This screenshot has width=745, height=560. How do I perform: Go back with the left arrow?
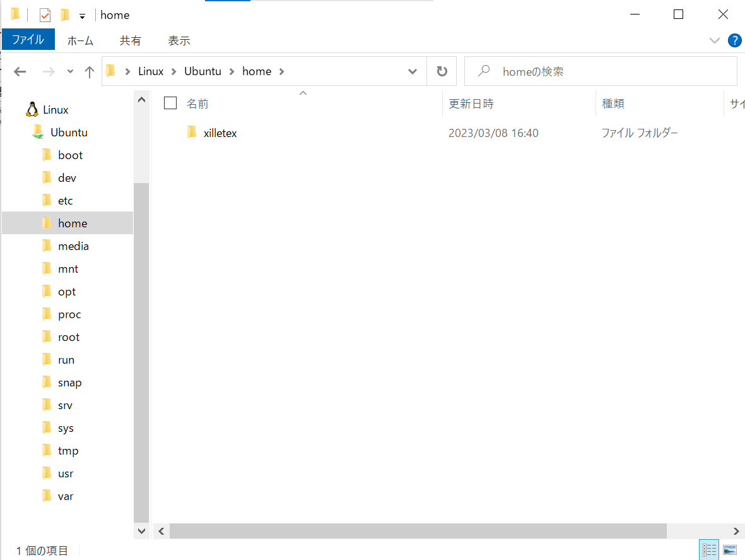tap(20, 71)
